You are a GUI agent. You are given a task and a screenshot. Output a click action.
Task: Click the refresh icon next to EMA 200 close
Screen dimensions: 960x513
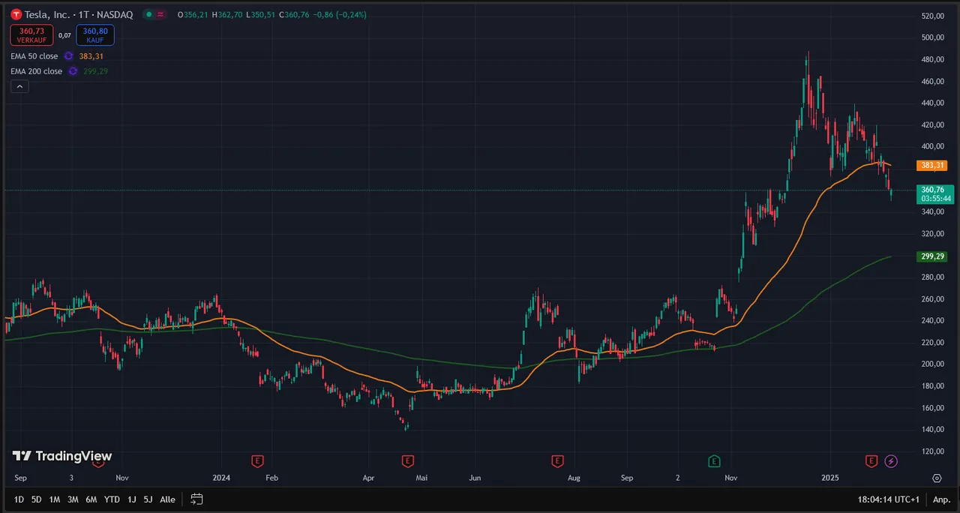tap(73, 71)
